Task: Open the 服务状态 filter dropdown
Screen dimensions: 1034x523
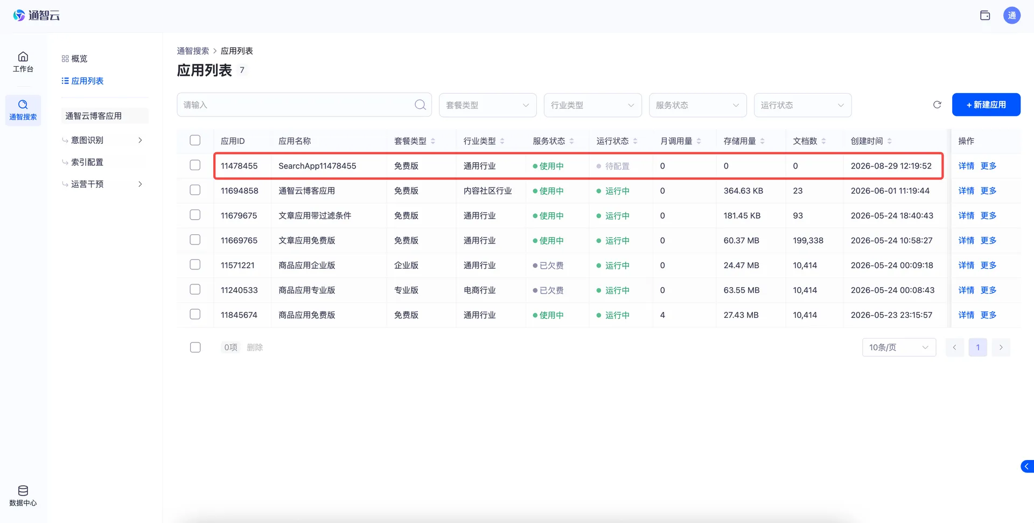Action: [x=697, y=105]
